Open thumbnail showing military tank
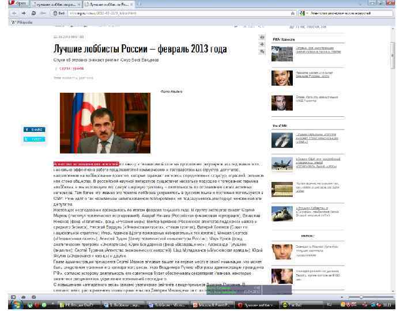This screenshot has width=415, height=311. (x=282, y=214)
